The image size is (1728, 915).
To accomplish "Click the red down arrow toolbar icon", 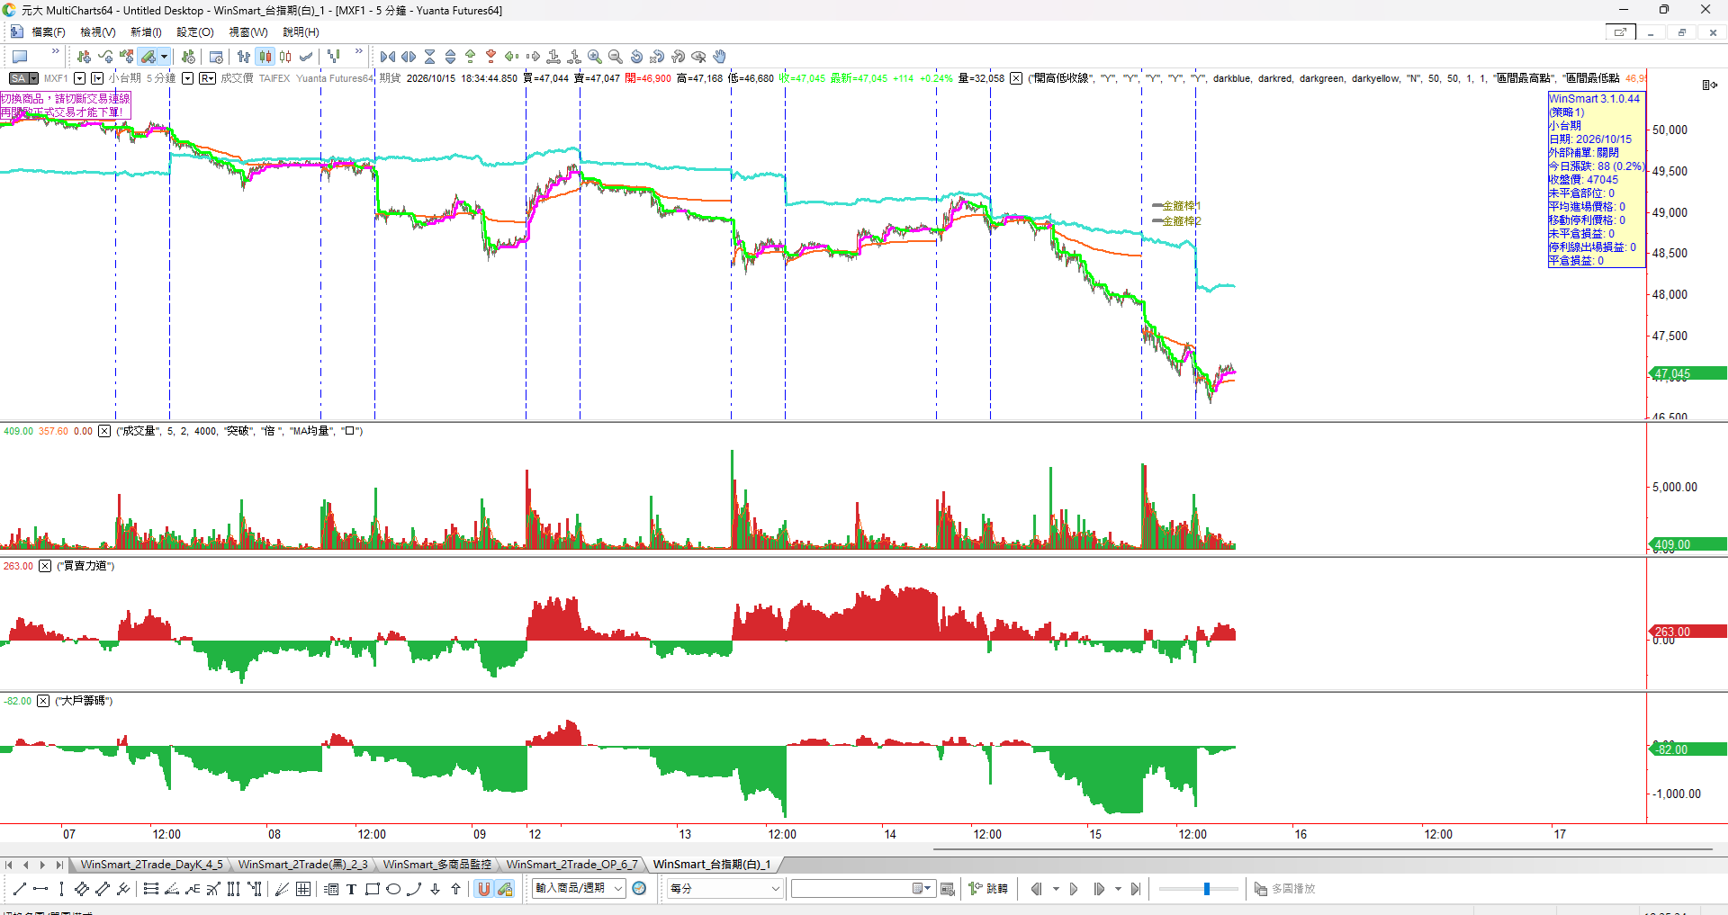I will coord(491,57).
